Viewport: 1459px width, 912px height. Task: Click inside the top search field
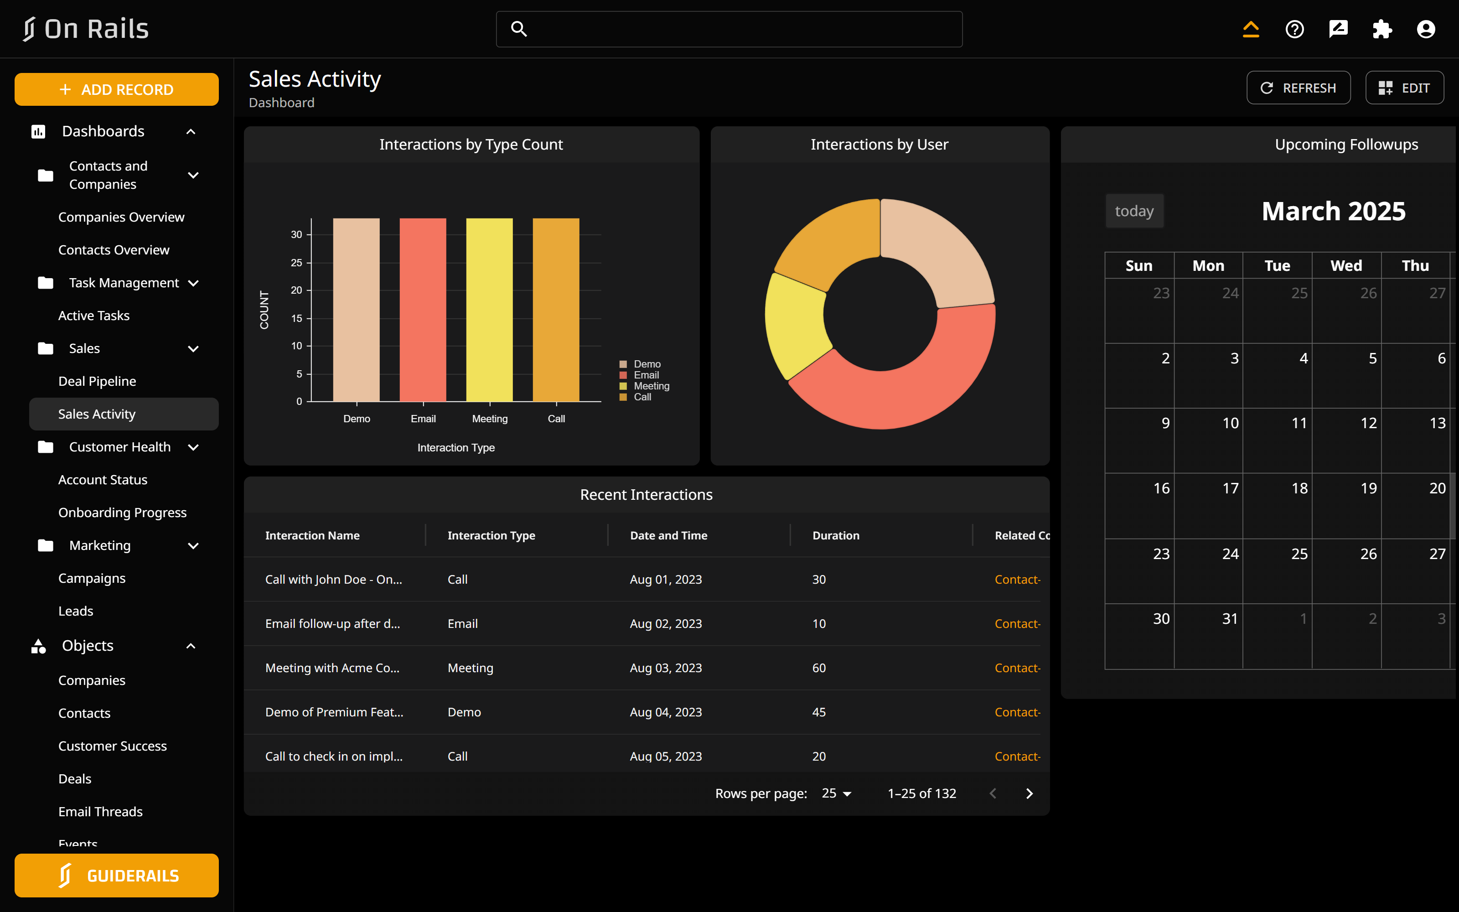tap(728, 28)
